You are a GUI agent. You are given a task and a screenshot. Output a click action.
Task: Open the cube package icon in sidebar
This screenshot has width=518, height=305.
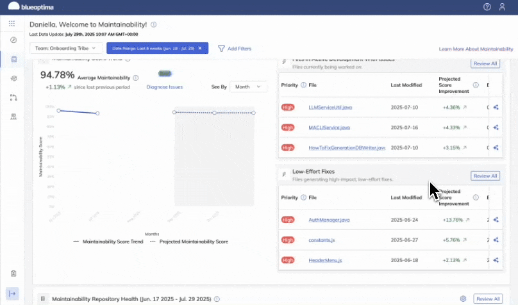13,79
